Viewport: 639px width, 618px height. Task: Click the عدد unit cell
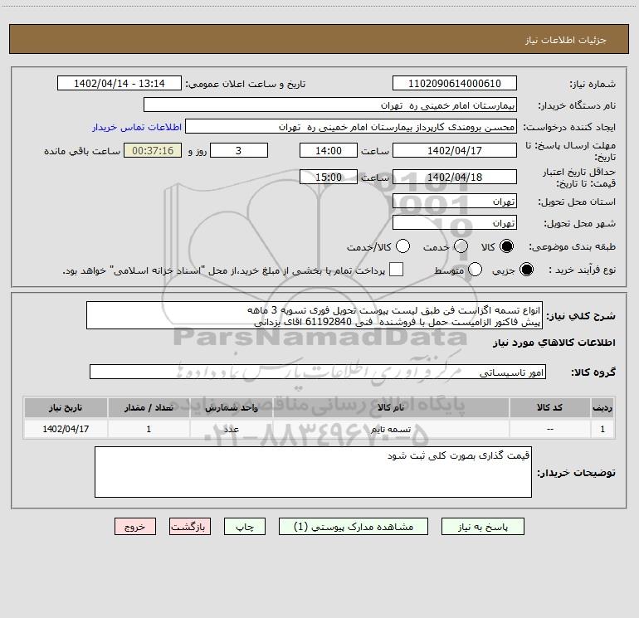coord(231,429)
